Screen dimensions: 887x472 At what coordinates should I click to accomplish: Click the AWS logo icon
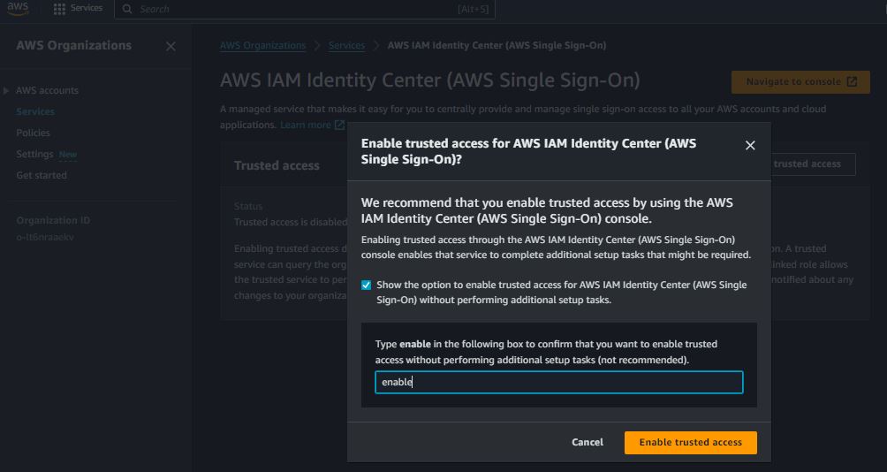coord(18,9)
